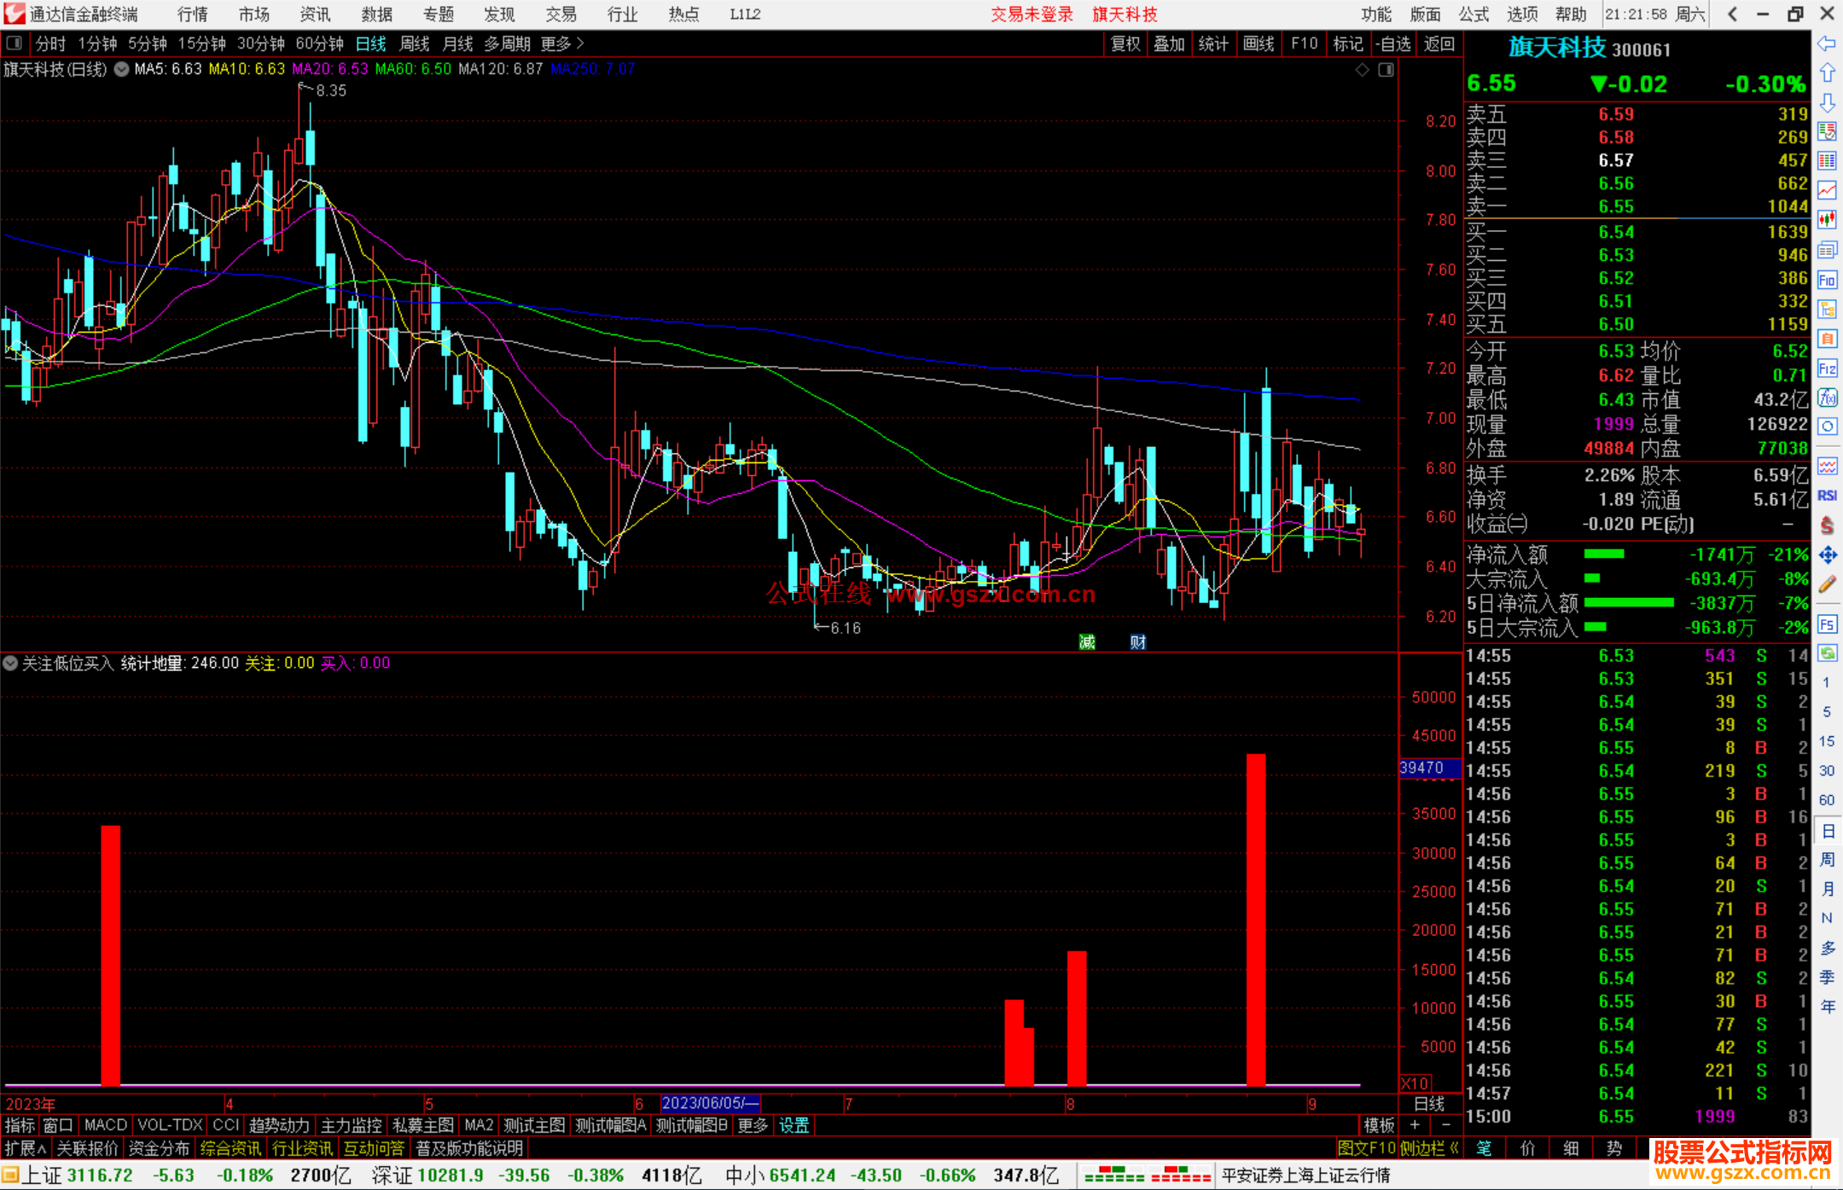Screen dimensions: 1843x1190
Task: Click the blue four-way move arrows icon
Action: (1827, 555)
